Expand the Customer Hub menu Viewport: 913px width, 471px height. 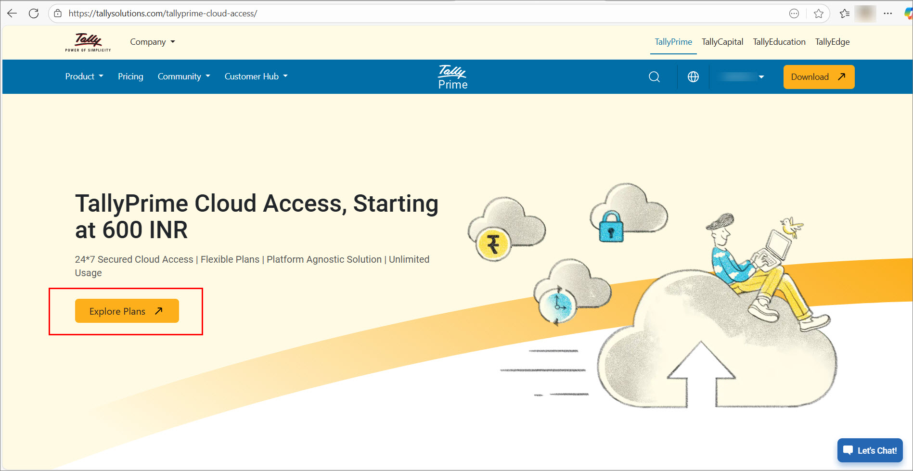coord(256,76)
